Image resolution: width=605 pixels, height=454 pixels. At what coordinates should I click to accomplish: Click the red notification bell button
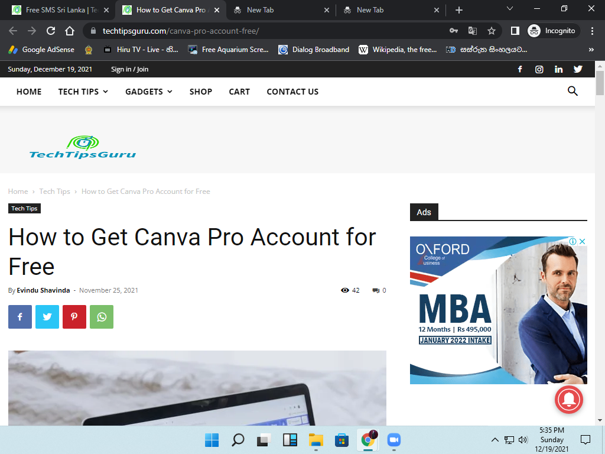pyautogui.click(x=569, y=400)
